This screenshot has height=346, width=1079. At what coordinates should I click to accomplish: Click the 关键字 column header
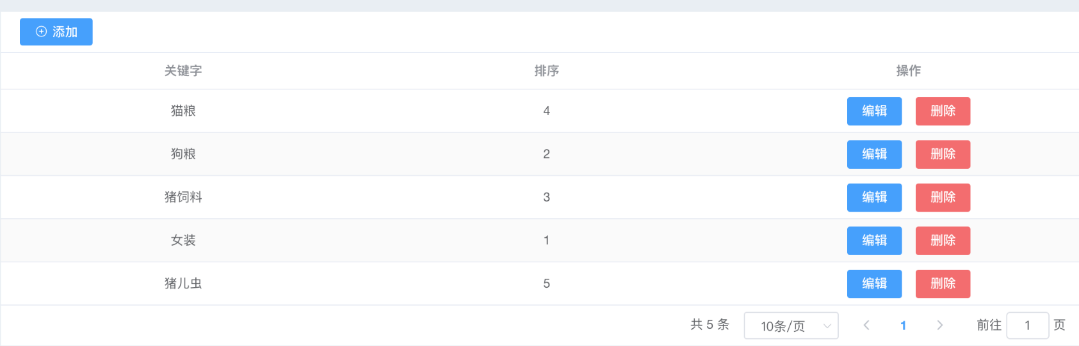coord(183,71)
